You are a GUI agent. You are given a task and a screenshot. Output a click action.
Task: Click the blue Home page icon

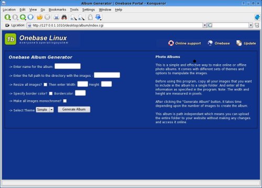(30, 17)
